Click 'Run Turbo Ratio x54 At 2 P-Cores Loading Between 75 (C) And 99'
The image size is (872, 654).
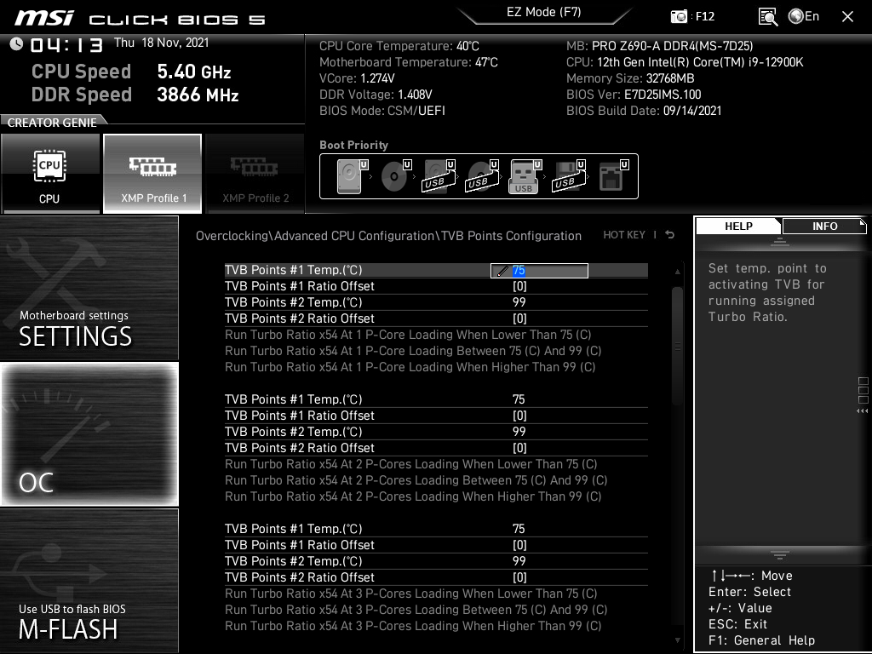pos(416,480)
